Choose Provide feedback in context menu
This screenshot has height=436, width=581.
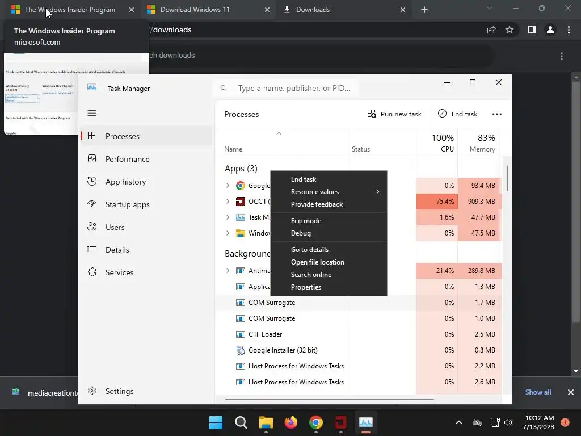pos(329,204)
